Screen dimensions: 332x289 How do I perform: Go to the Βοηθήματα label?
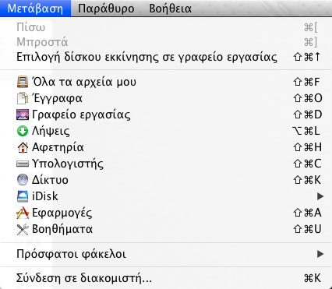62,229
